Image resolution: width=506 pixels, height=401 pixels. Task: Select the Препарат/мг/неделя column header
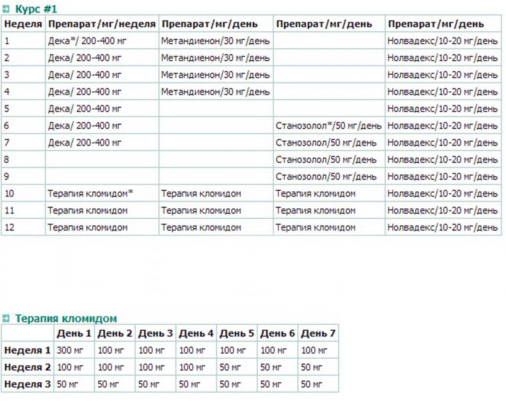point(102,24)
